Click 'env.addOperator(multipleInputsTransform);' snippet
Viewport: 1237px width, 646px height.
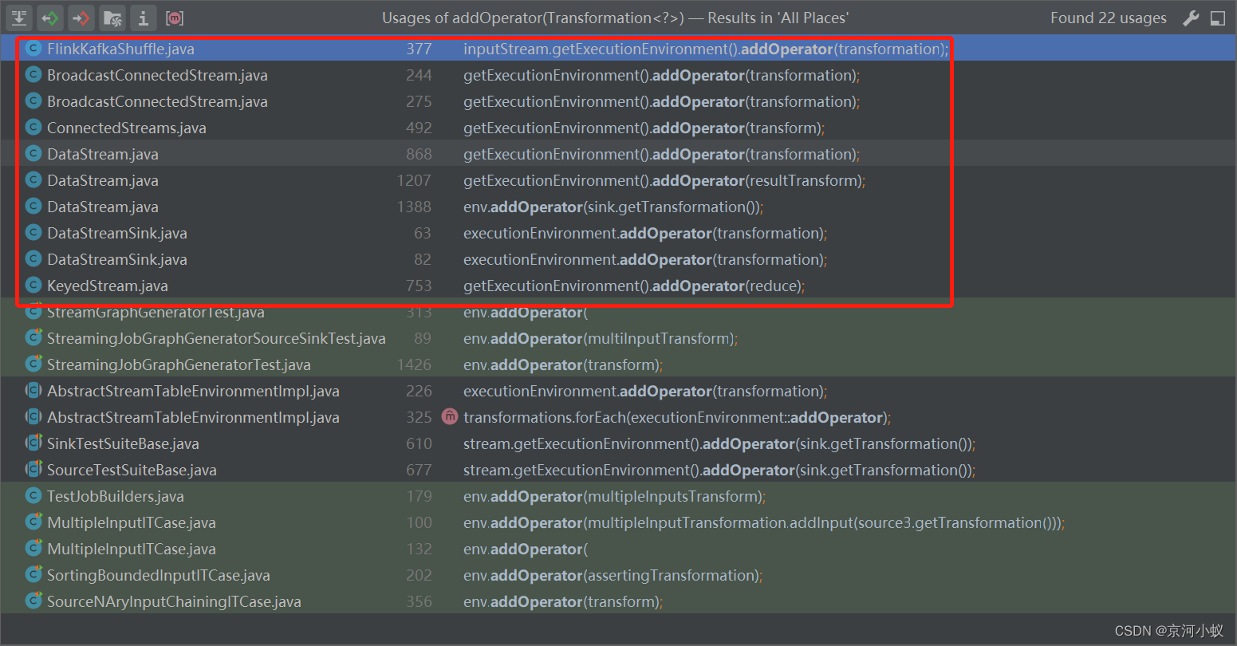point(614,496)
